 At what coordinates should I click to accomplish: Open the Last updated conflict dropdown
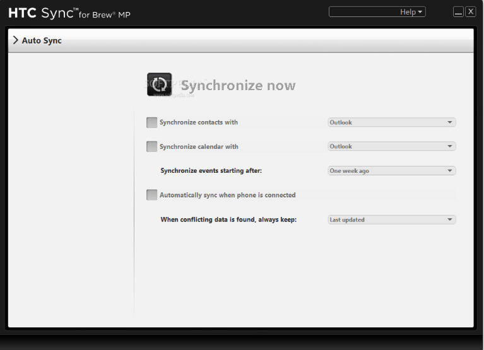pyautogui.click(x=392, y=219)
